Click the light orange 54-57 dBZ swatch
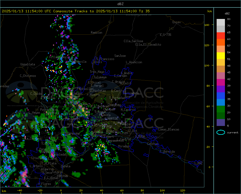 click(x=221, y=49)
